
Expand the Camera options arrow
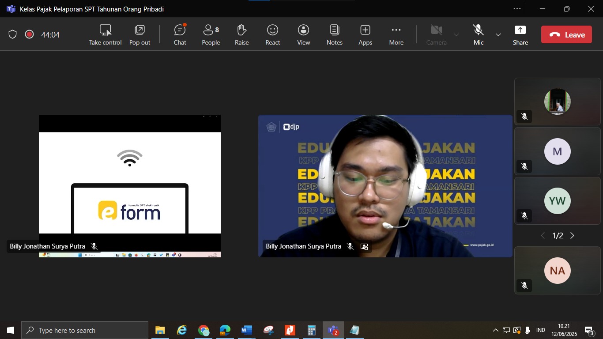tap(456, 34)
